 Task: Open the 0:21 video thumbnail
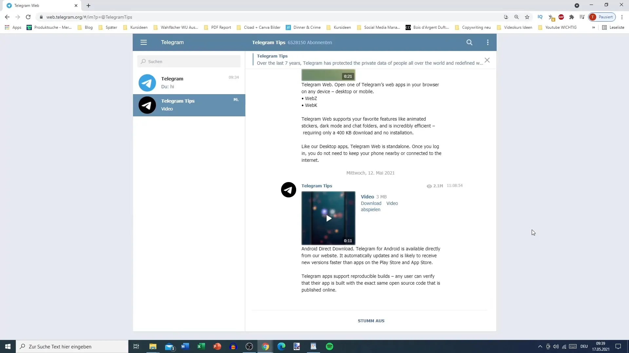(328, 75)
